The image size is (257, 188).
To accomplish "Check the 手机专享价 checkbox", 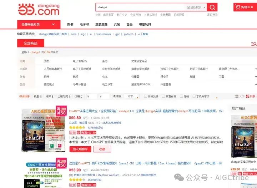I will pyautogui.click(x=194, y=96).
